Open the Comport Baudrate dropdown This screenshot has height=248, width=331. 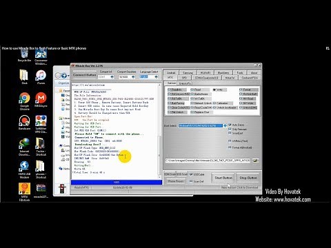[x=133, y=77]
